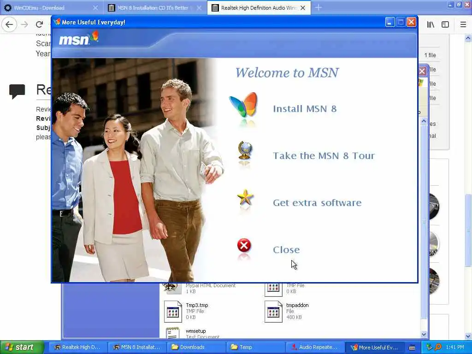
Task: Click the '1 file' entry on webpage
Action: pyautogui.click(x=430, y=55)
